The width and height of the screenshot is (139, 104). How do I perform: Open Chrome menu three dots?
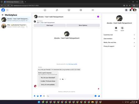point(137,6)
